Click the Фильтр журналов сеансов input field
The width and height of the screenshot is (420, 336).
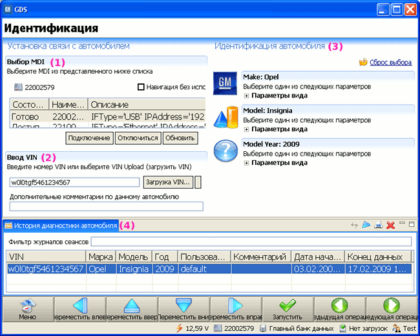(251, 242)
